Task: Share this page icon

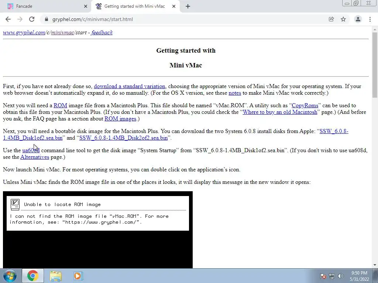Action: click(331, 19)
